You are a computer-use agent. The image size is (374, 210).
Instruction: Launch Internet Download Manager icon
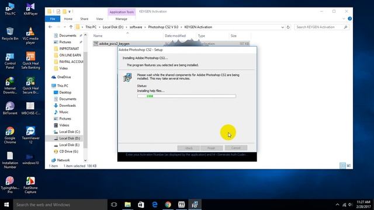pos(10,86)
